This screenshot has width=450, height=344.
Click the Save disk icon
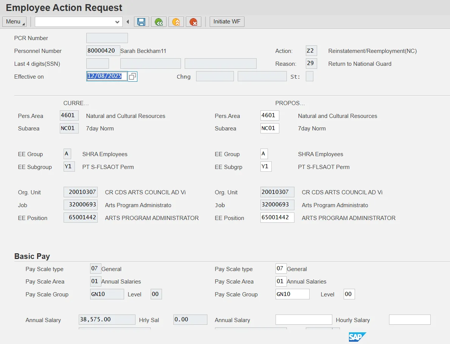tap(141, 22)
